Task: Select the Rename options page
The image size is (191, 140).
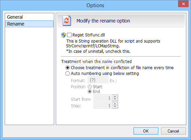Action: click(x=29, y=24)
